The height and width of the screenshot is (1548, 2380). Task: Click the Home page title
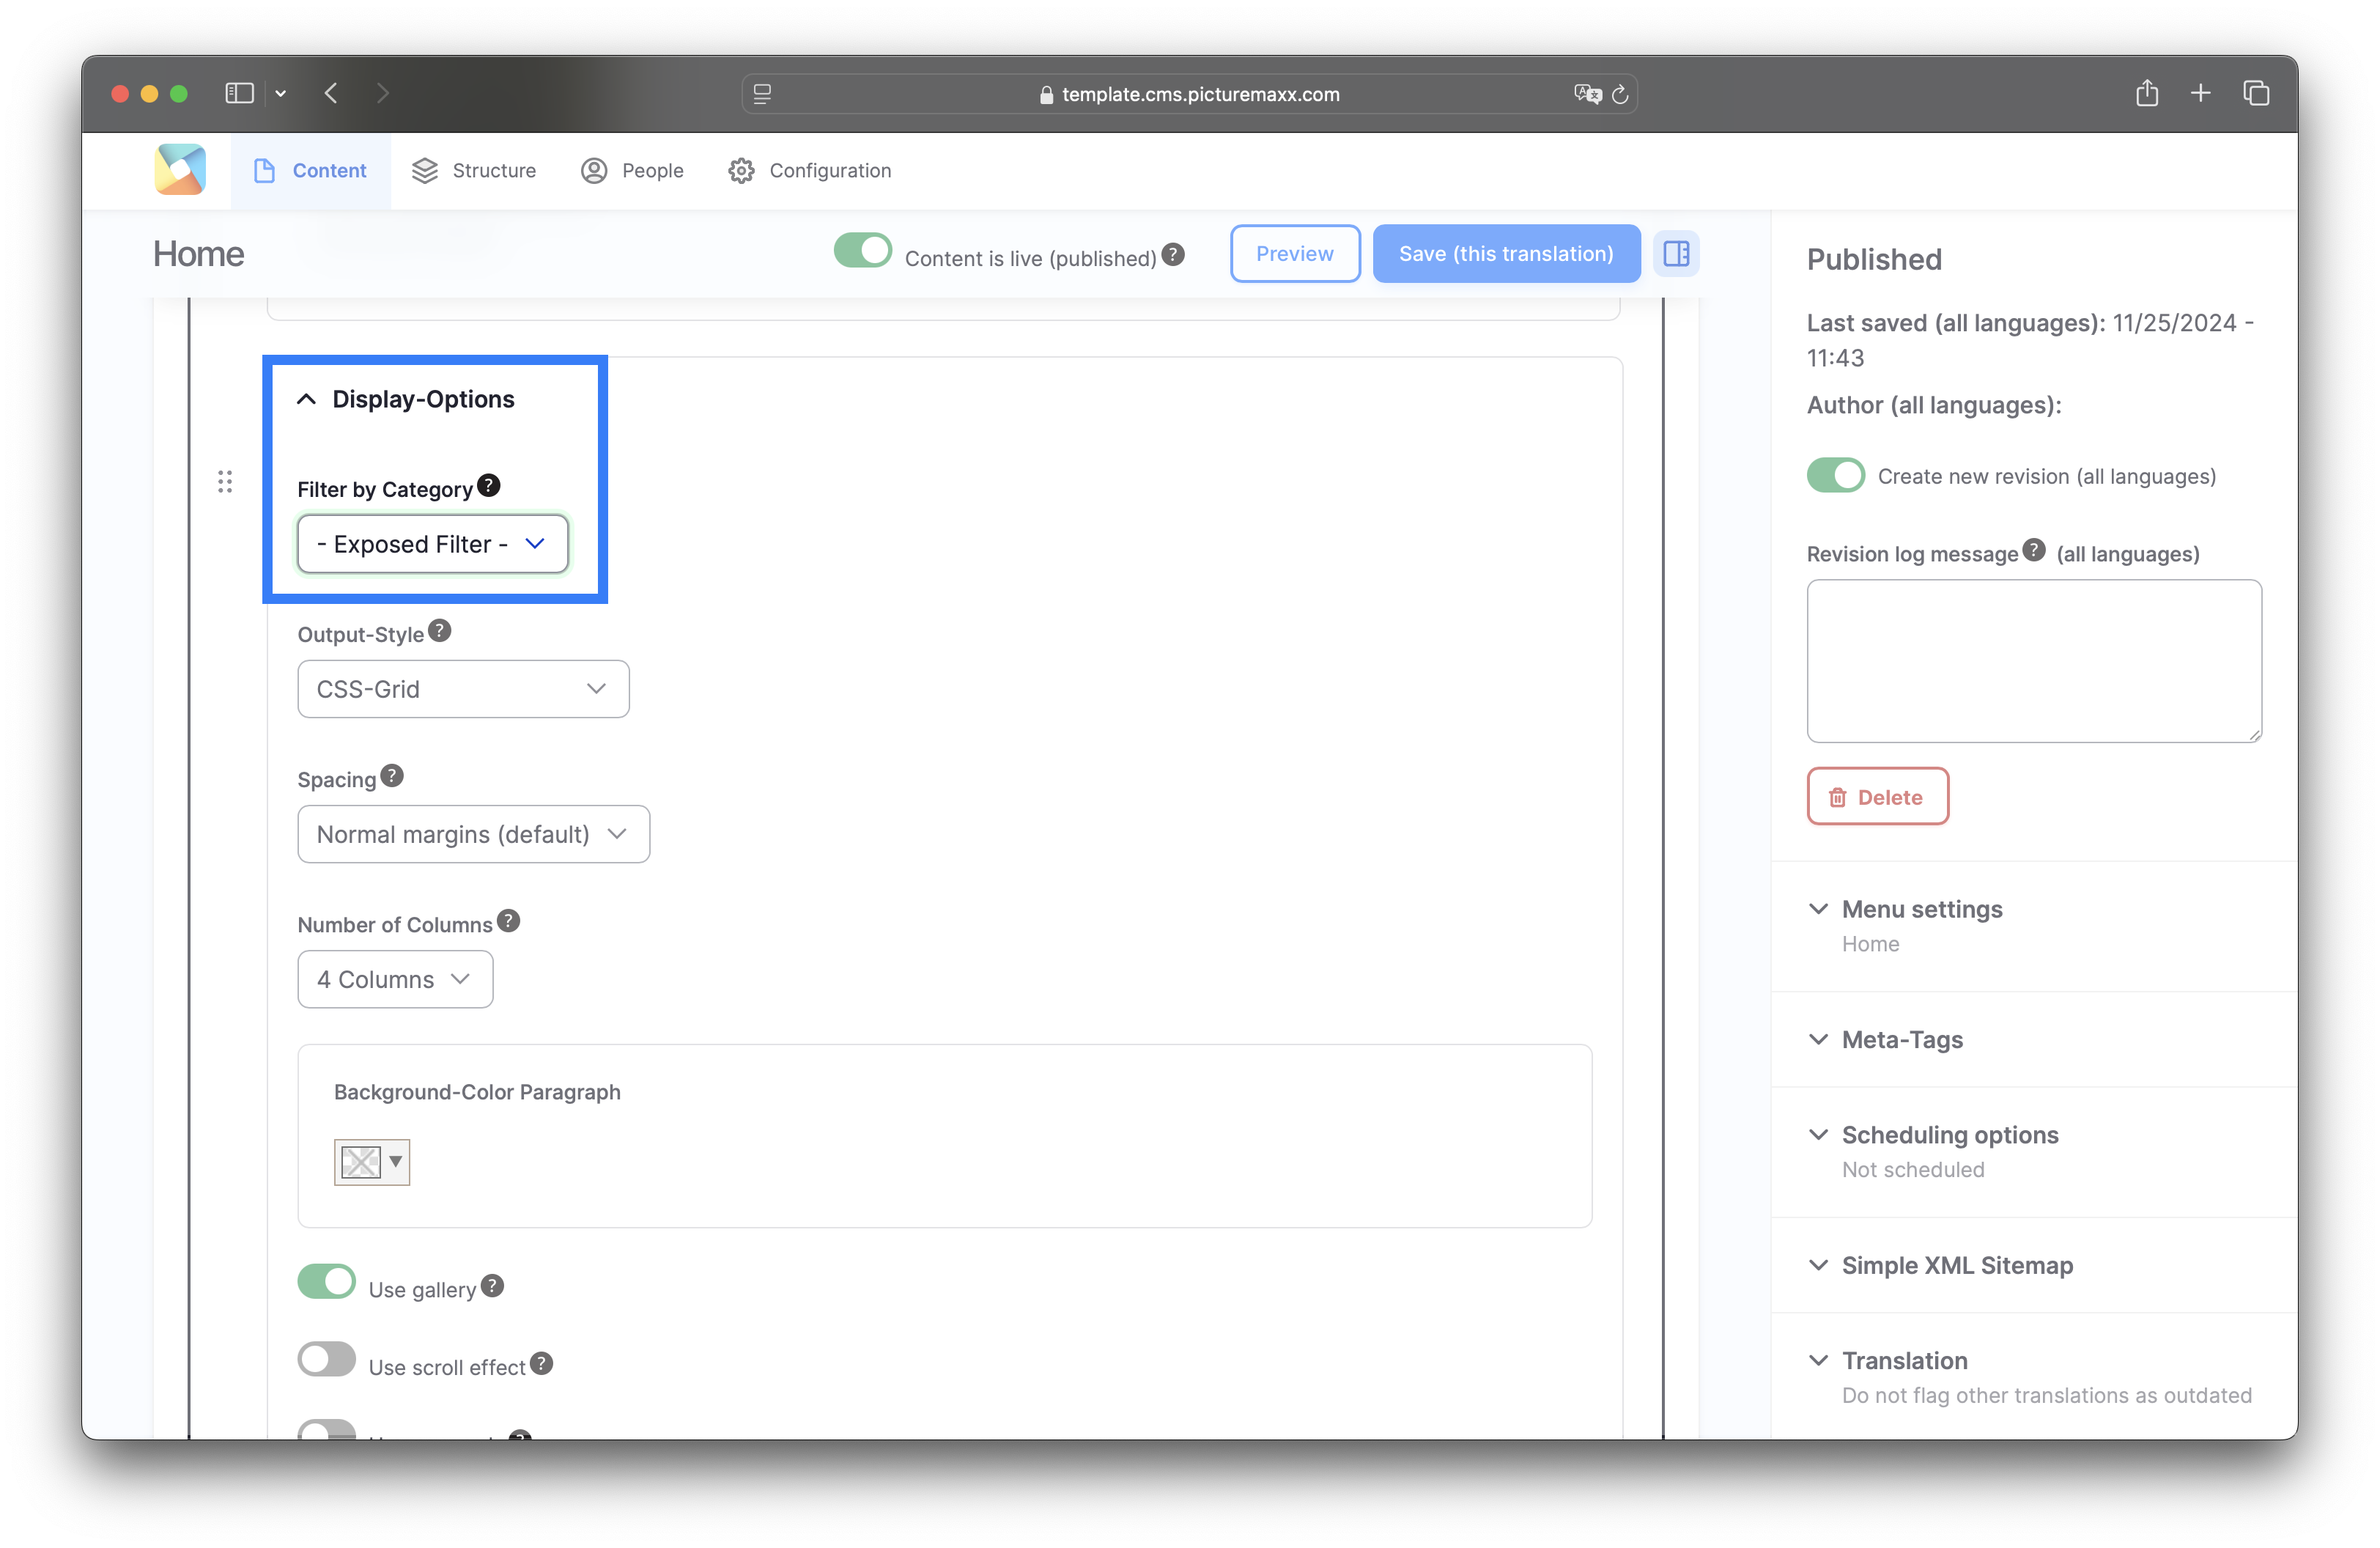click(198, 254)
